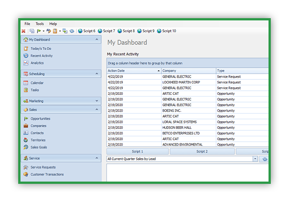Viewport: 289px width, 202px height.
Task: Select the BOEING INC. cell
Action: [x=188, y=110]
